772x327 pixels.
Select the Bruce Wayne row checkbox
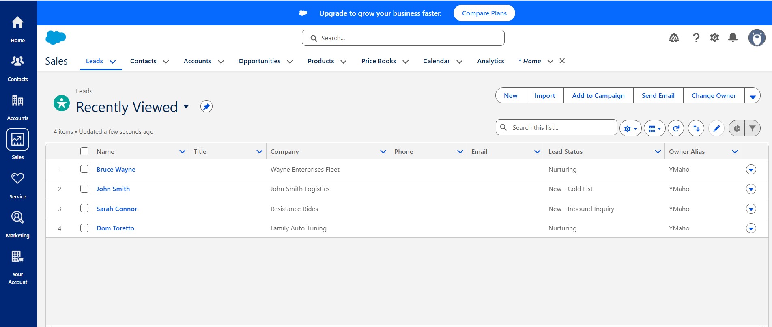coord(84,169)
